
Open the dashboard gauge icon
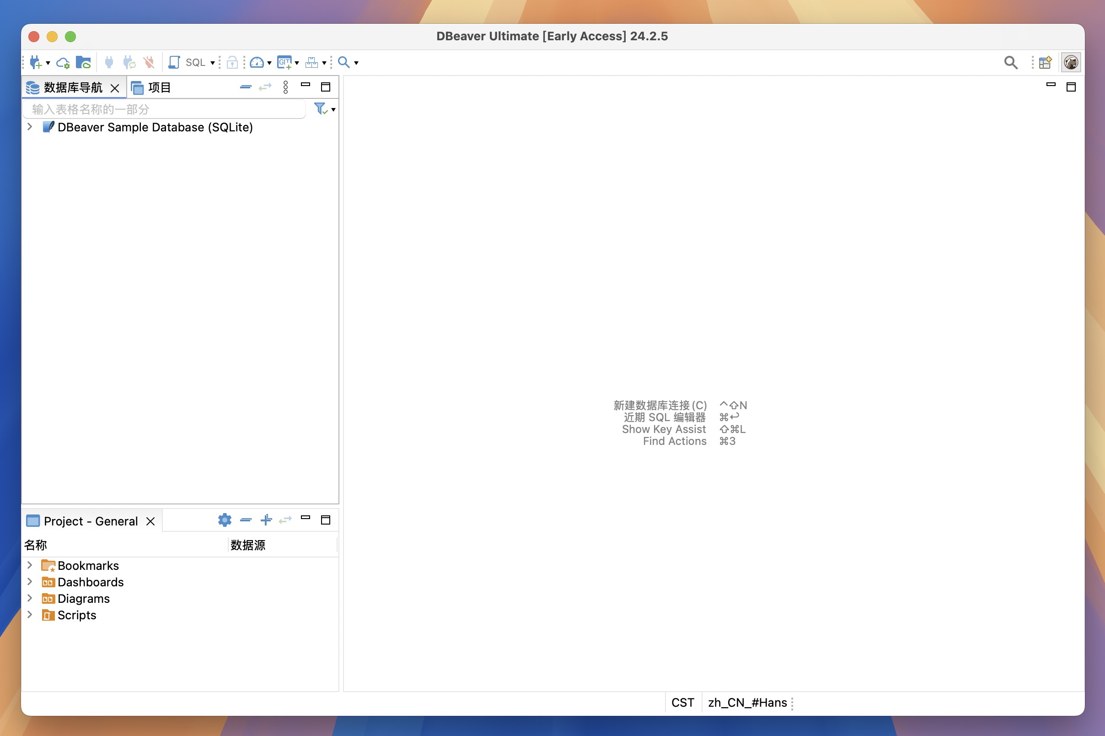[x=257, y=62]
